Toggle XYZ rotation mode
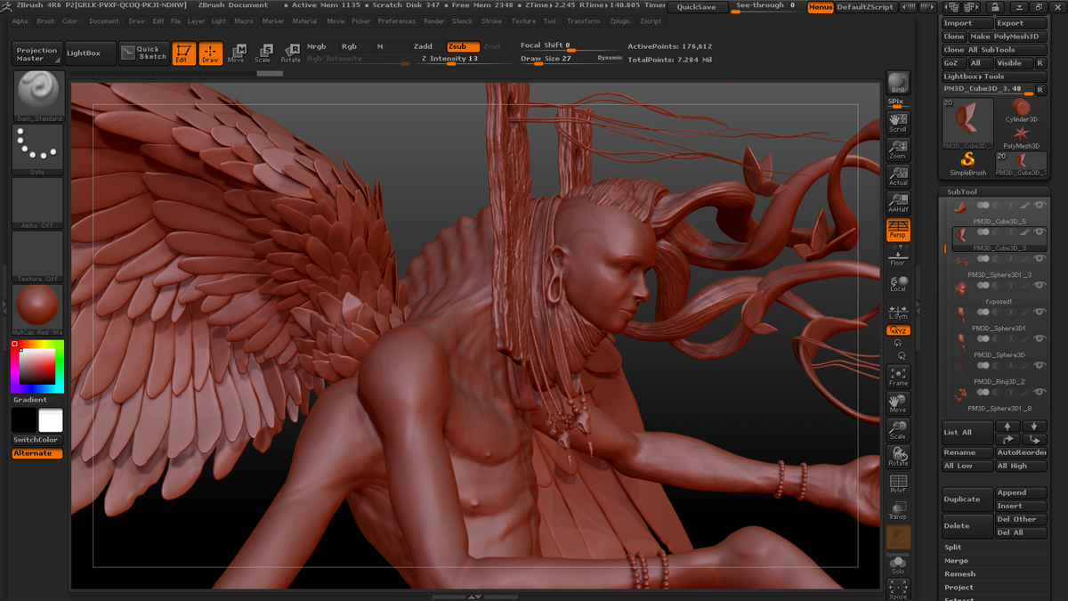 pos(898,330)
